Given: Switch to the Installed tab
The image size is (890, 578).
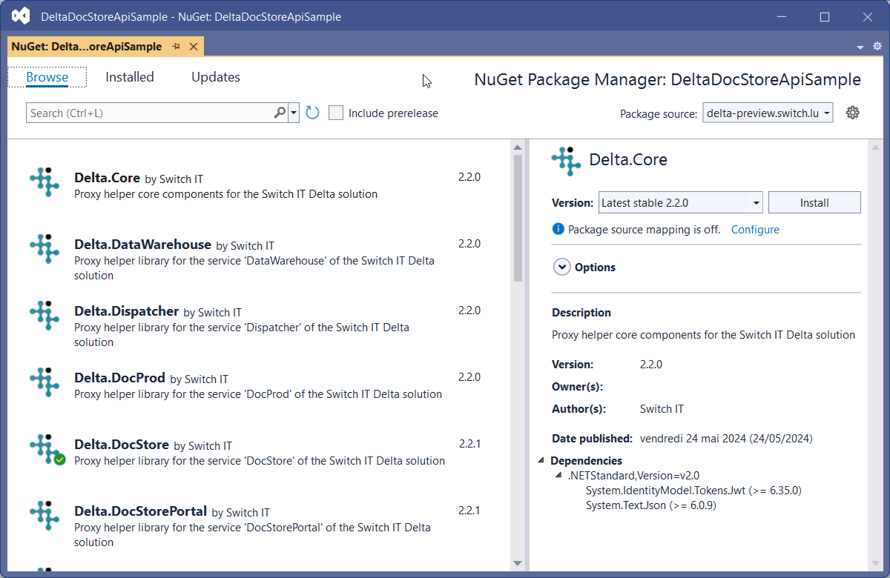Looking at the screenshot, I should click(x=130, y=77).
